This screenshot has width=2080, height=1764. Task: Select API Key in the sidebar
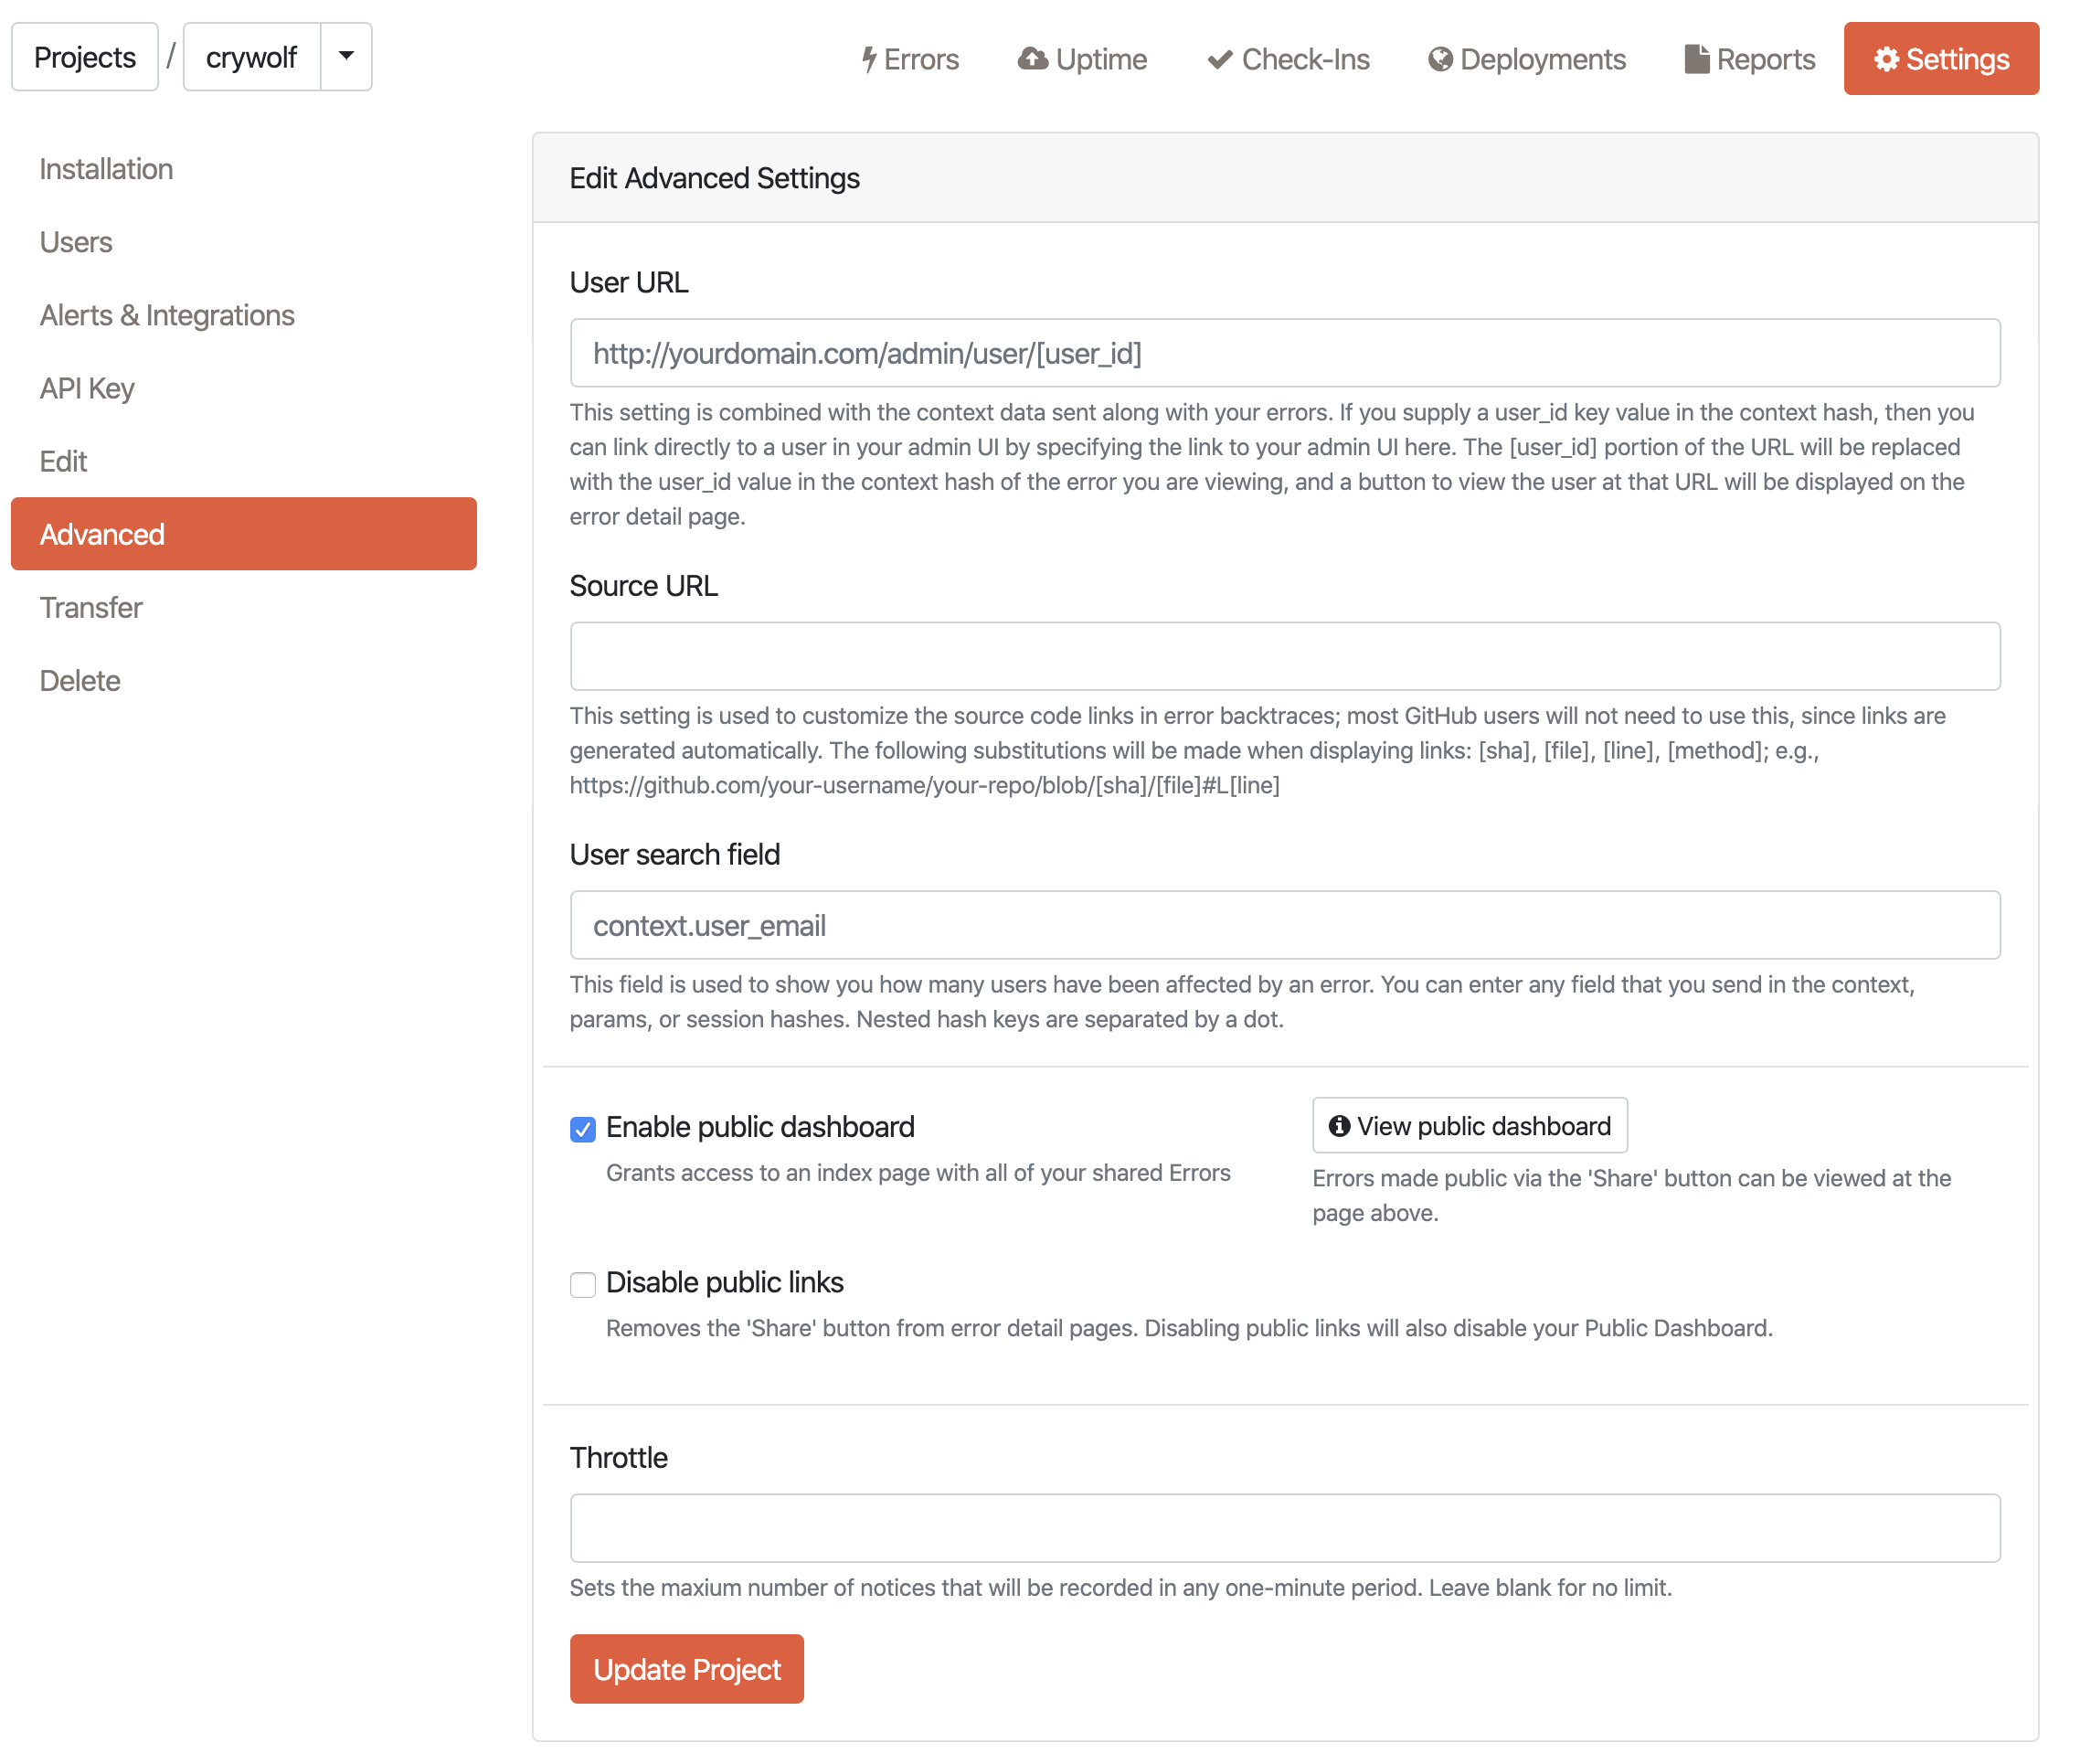[87, 388]
